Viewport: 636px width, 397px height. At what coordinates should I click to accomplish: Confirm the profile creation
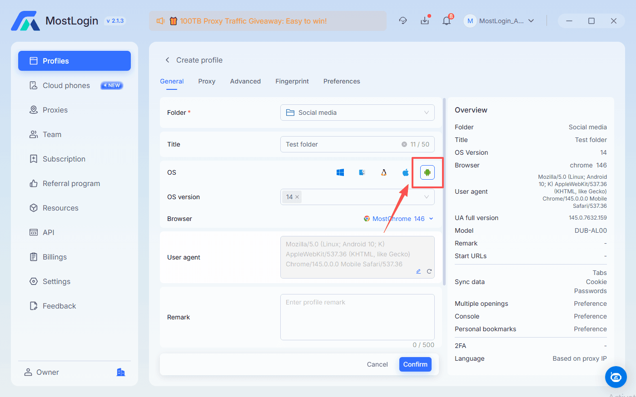coord(415,364)
